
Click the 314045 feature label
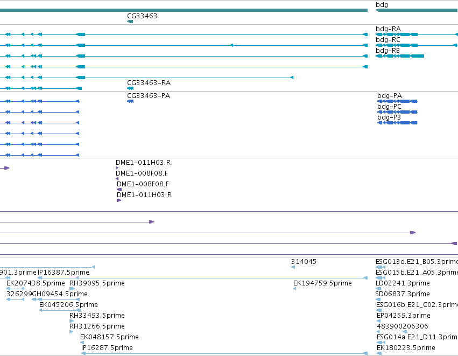click(x=304, y=262)
